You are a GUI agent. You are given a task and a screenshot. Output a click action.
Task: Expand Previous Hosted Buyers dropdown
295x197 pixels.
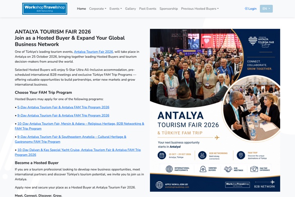click(200, 9)
